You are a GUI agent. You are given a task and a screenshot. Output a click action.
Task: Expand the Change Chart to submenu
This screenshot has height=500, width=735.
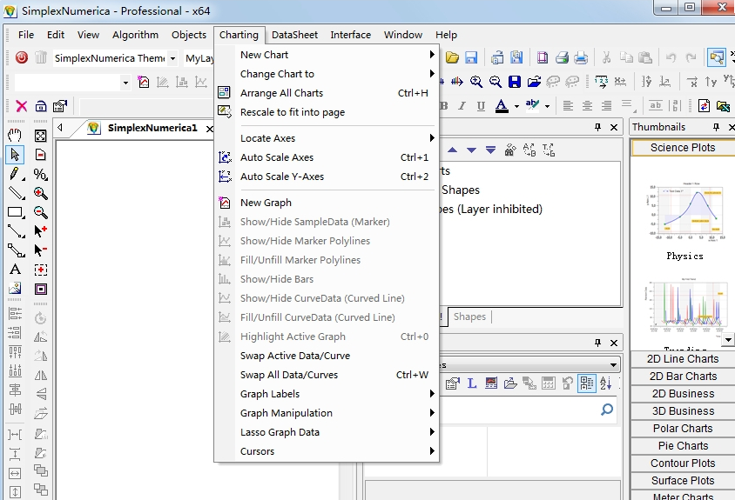point(327,74)
